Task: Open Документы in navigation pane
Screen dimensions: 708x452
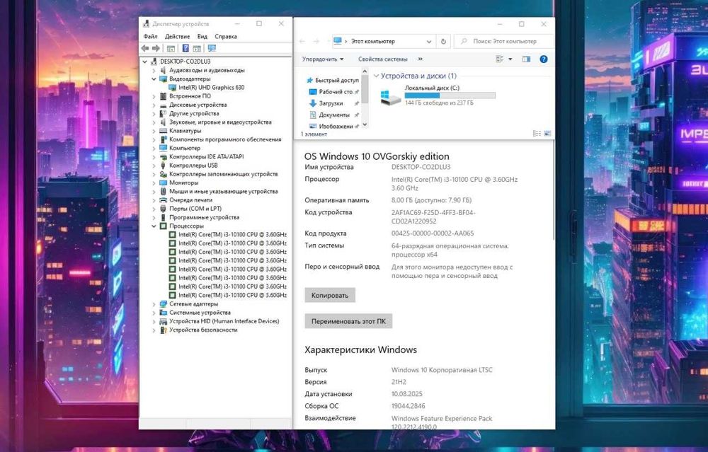Action: click(x=334, y=115)
